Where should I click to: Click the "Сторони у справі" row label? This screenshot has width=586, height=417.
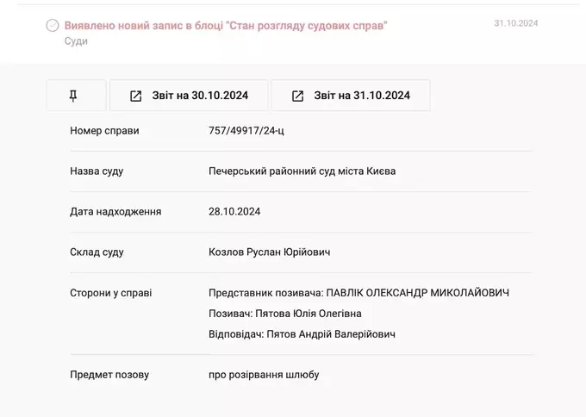click(110, 293)
